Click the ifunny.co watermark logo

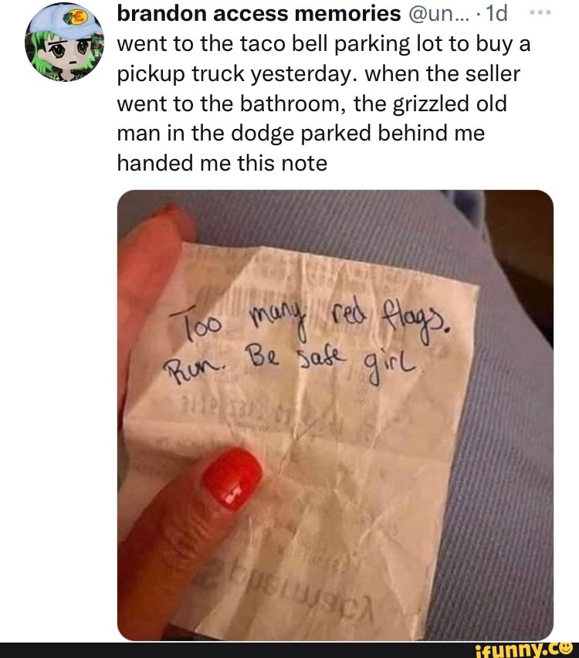pyautogui.click(x=524, y=650)
